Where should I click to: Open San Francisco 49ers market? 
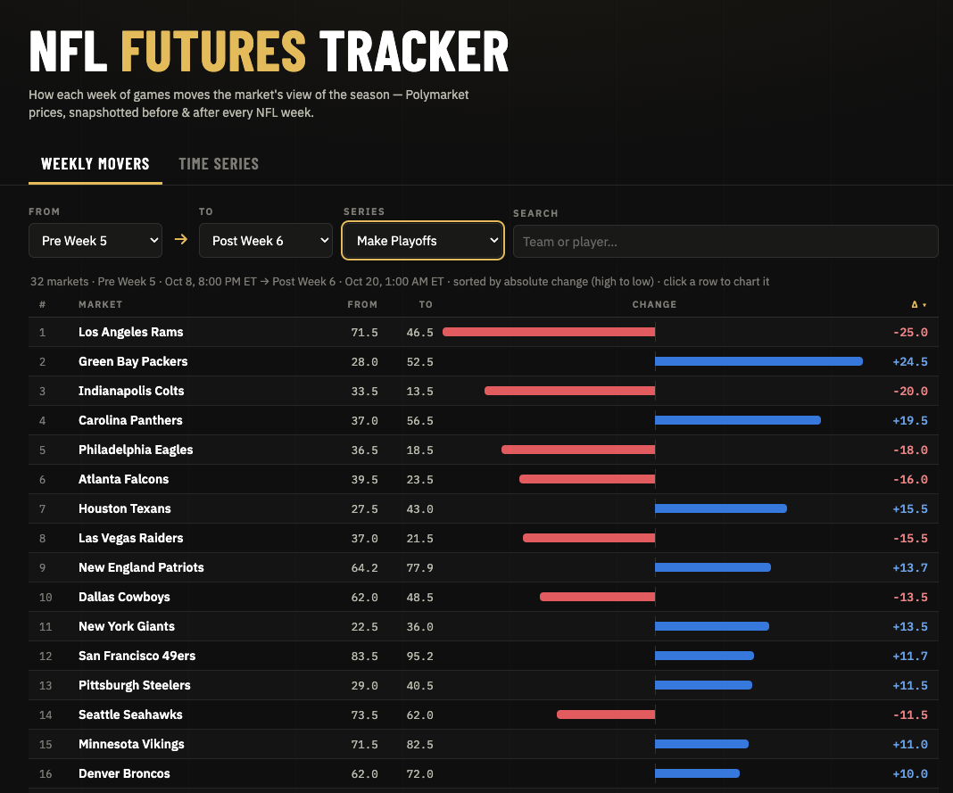(x=483, y=657)
